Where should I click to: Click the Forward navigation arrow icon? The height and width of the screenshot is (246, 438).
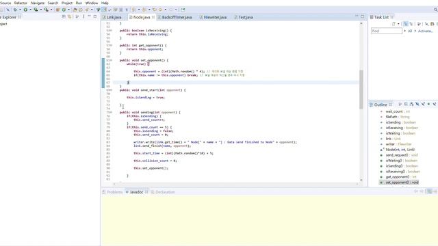click(x=171, y=10)
